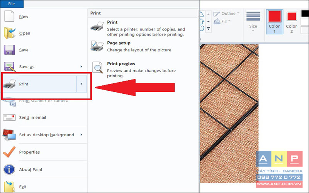
Task: Click the printer icon in Print submenu
Action: (x=97, y=26)
